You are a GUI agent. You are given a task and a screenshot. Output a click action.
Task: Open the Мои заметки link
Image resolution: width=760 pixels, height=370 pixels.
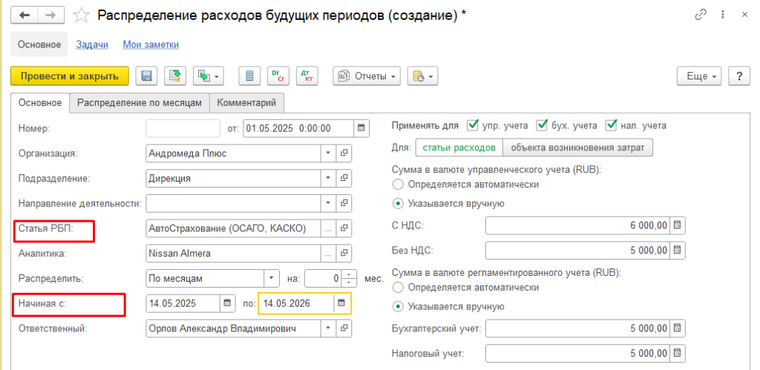click(151, 44)
